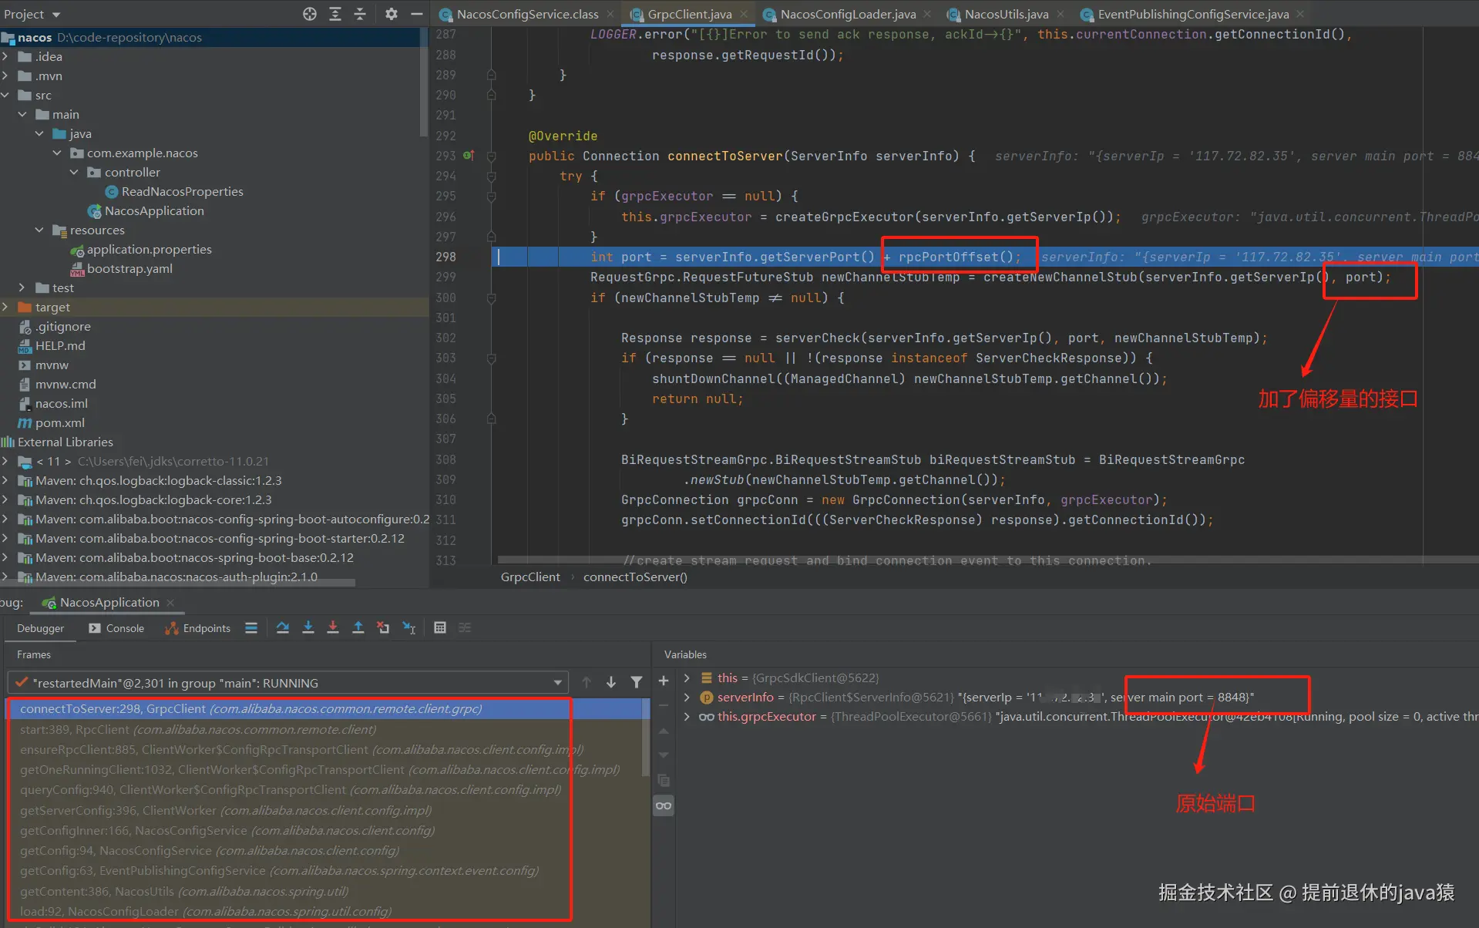
Task: Open Project panel settings gear
Action: point(392,14)
